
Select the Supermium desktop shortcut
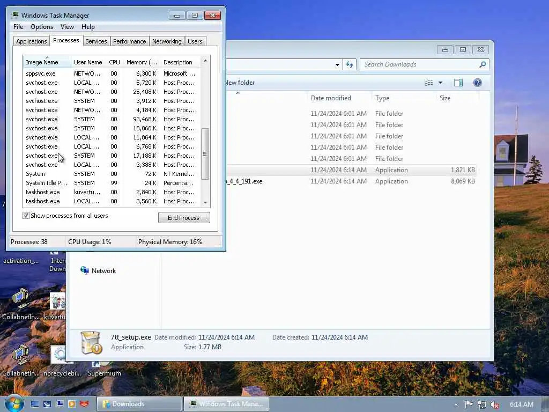coord(104,369)
